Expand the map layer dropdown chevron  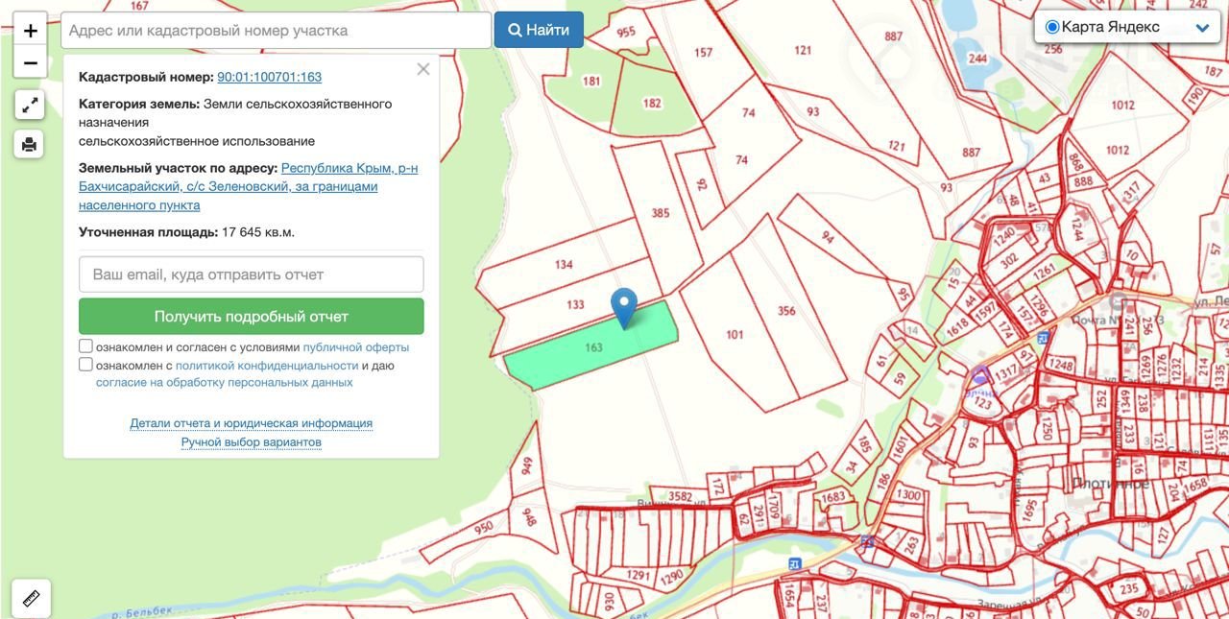point(1202,28)
